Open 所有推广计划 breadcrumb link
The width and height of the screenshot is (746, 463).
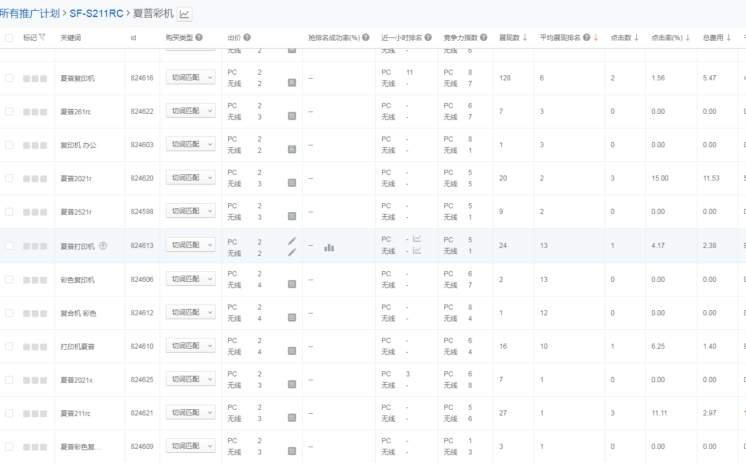pyautogui.click(x=29, y=14)
